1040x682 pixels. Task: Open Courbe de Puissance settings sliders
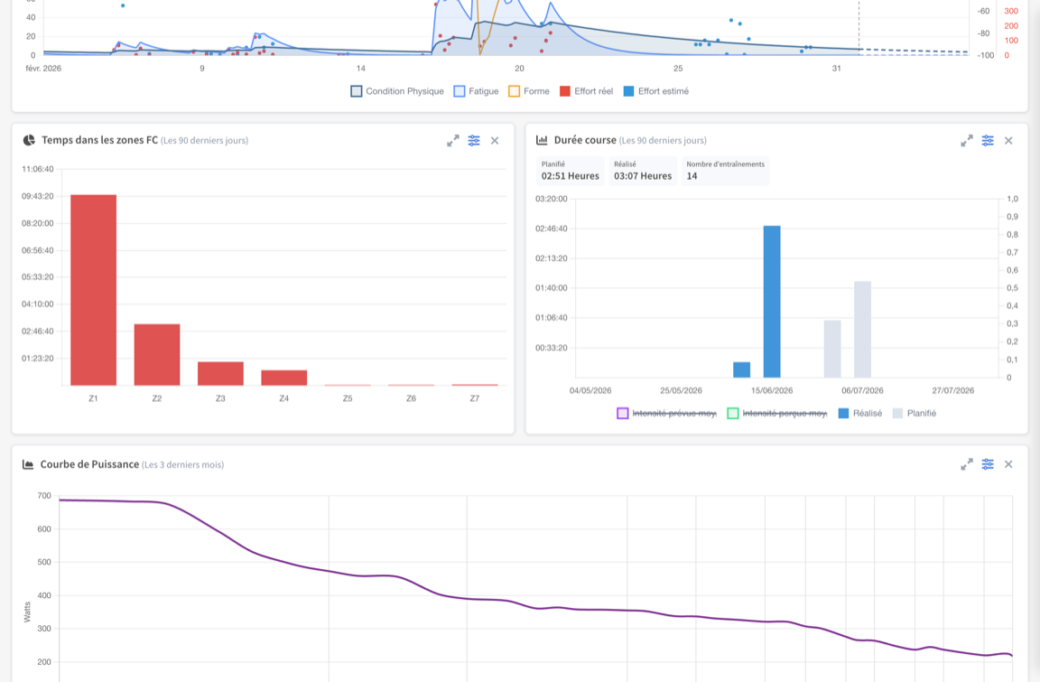pos(988,464)
